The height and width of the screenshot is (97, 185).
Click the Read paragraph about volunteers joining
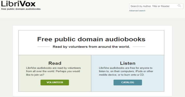pos(54,71)
